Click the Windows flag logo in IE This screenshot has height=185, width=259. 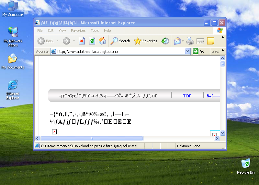click(220, 31)
